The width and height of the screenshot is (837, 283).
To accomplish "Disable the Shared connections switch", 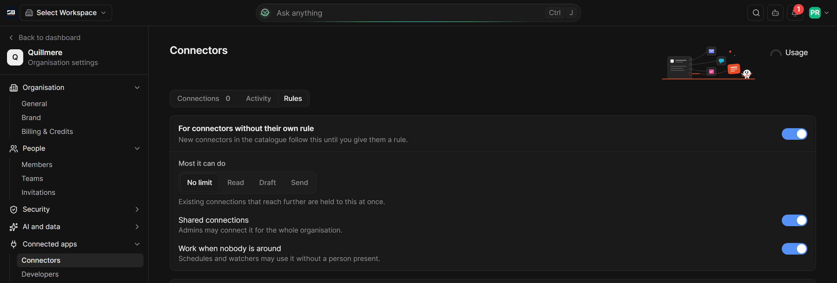I will point(794,220).
